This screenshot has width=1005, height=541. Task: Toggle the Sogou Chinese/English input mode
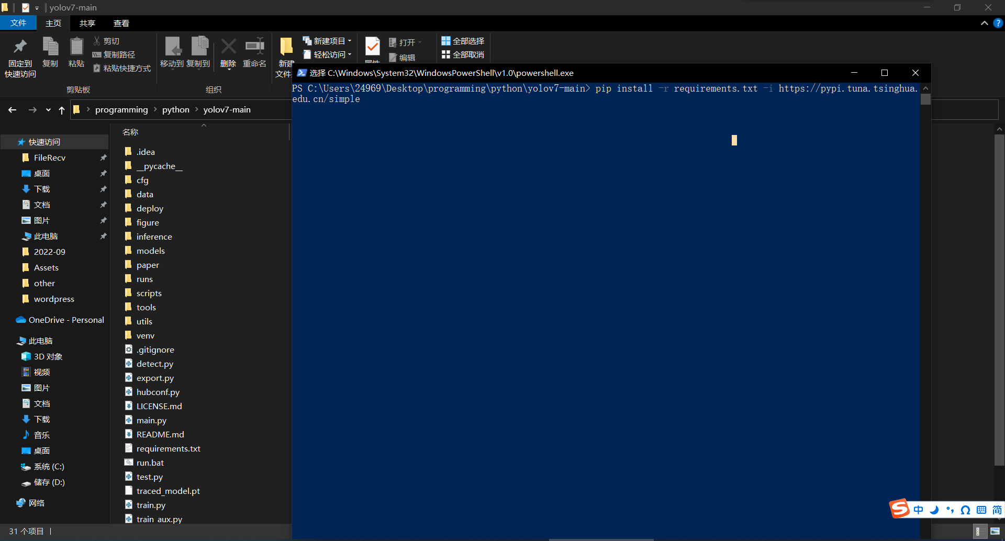[x=919, y=510]
